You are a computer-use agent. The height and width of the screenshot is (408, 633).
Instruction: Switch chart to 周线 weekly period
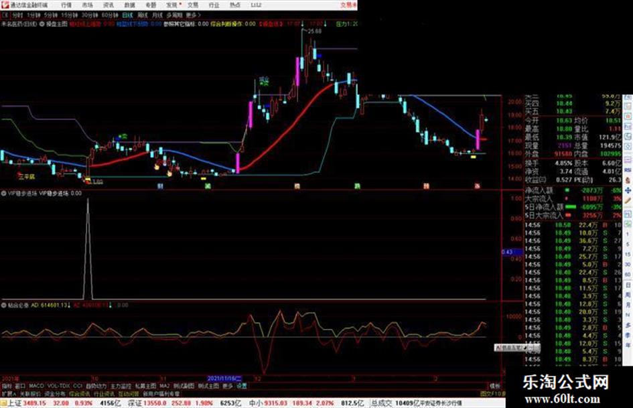pos(143,15)
